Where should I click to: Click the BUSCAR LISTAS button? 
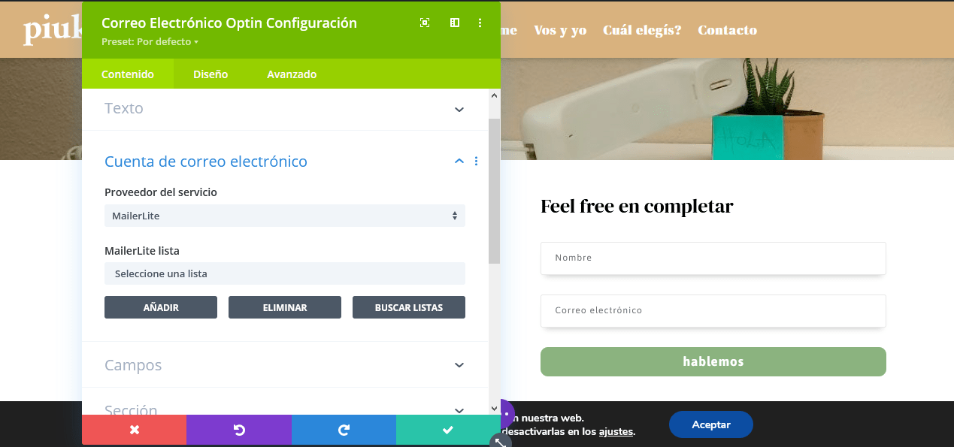point(409,307)
